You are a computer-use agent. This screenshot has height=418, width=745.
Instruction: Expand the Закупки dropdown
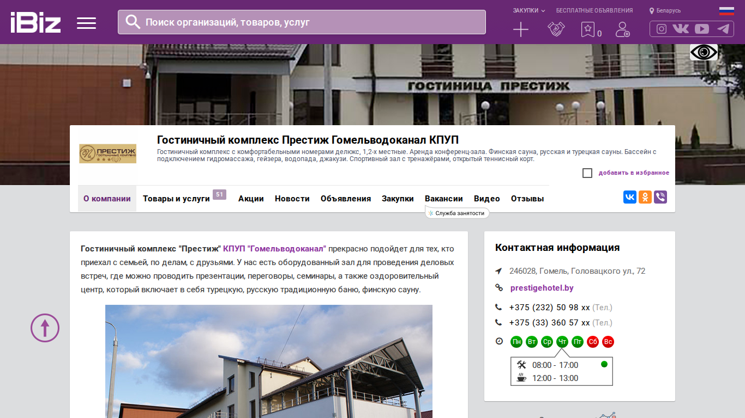(x=529, y=10)
